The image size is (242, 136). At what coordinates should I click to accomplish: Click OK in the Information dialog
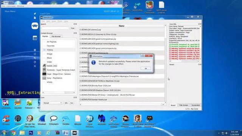point(146,68)
